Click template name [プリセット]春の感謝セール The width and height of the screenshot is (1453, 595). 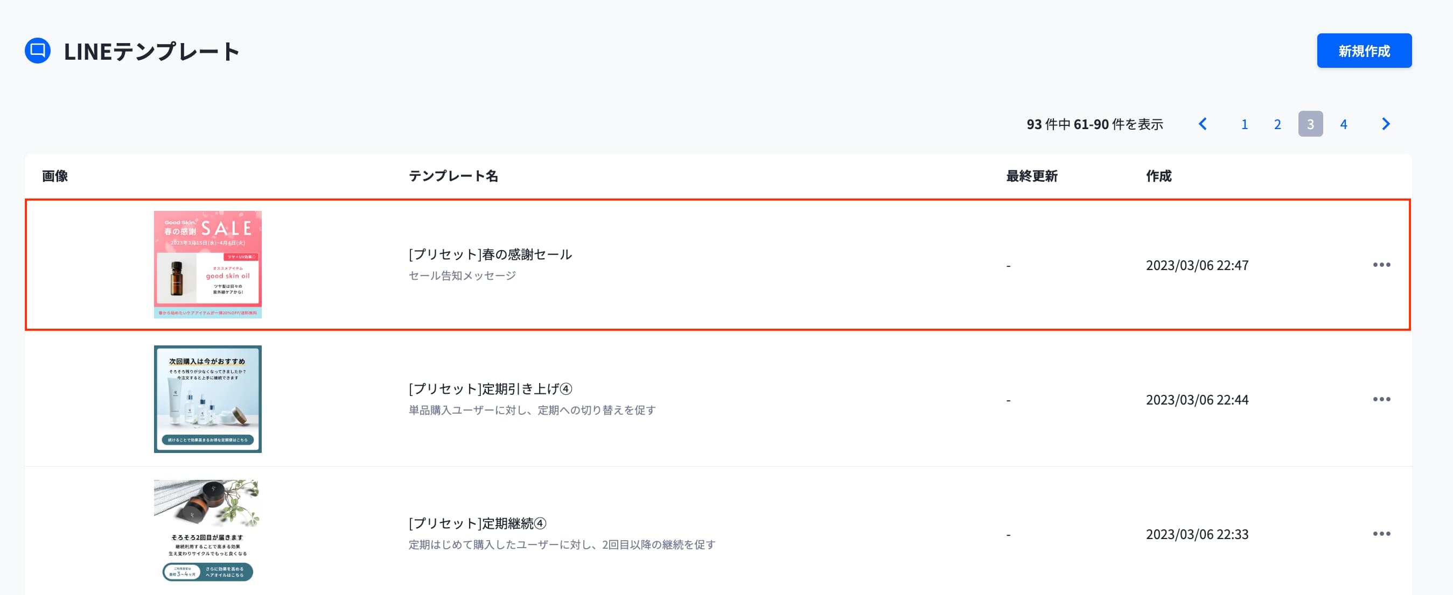click(x=490, y=254)
